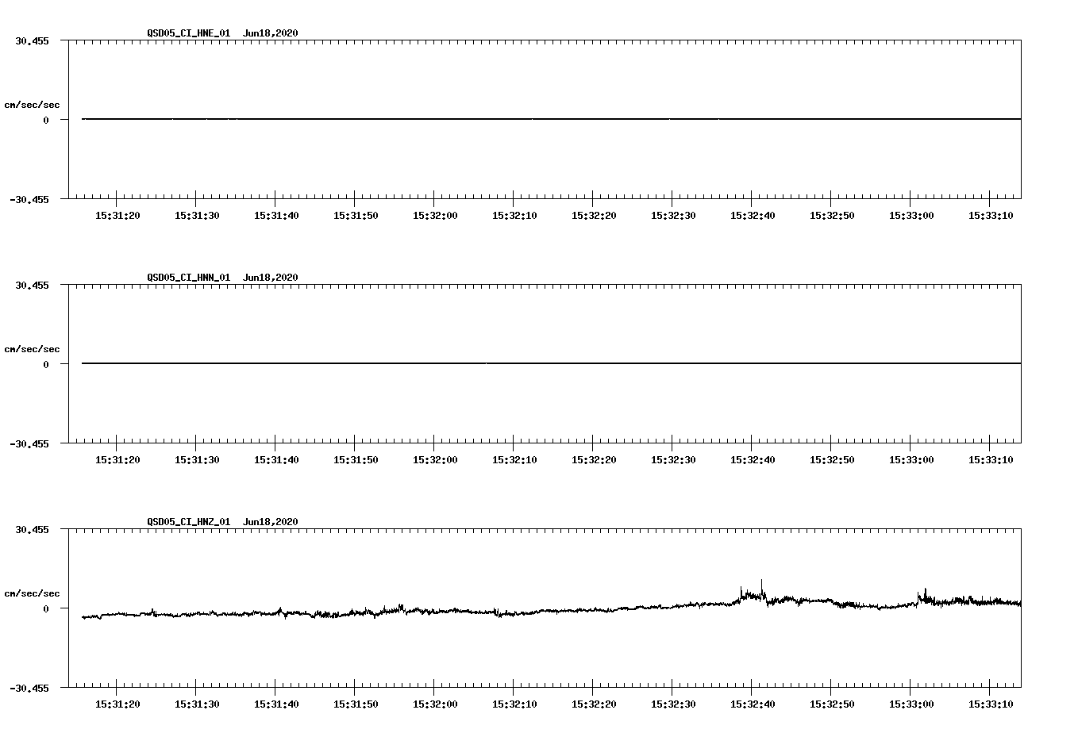
Task: Click the 0 zero-line label of HNE axis
Action: [x=46, y=120]
